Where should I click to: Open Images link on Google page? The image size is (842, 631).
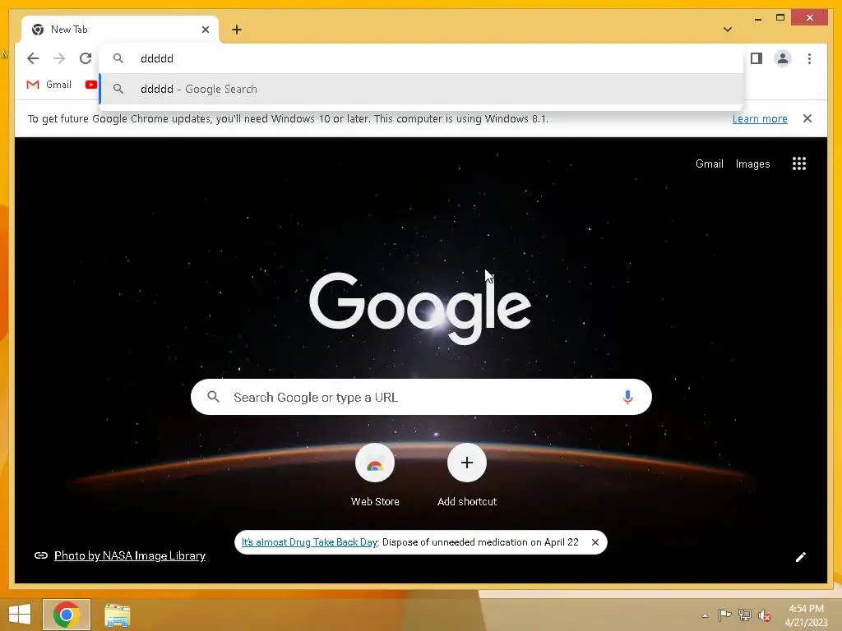[x=752, y=164]
